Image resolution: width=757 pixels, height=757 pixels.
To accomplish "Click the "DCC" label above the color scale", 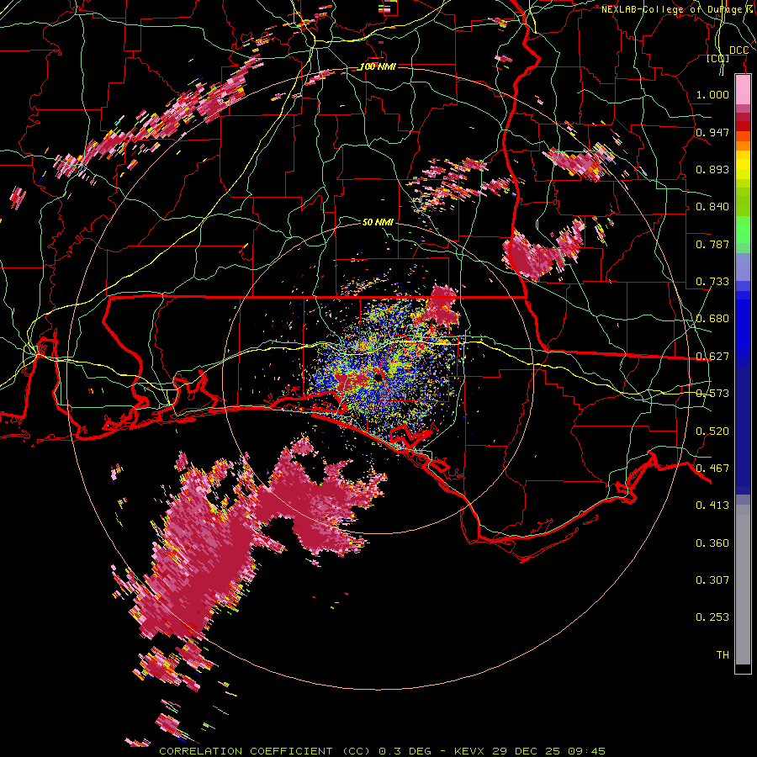I will tap(738, 50).
